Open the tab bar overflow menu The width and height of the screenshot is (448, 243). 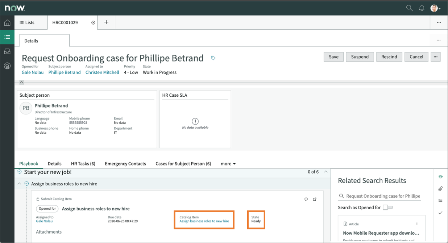coord(439,22)
